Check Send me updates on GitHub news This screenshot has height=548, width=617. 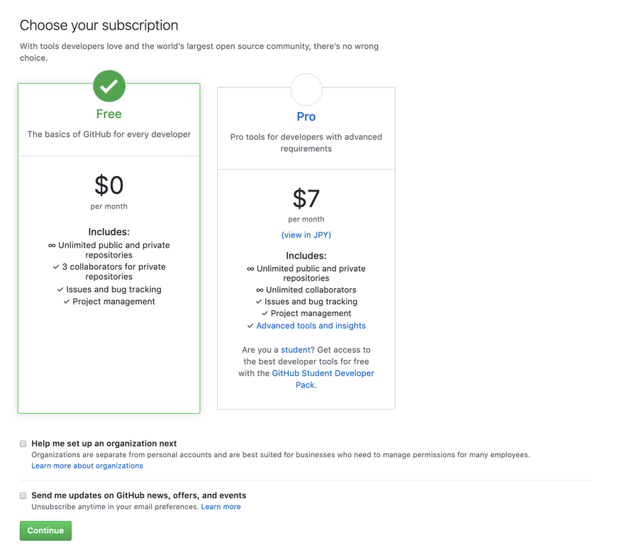tap(23, 495)
